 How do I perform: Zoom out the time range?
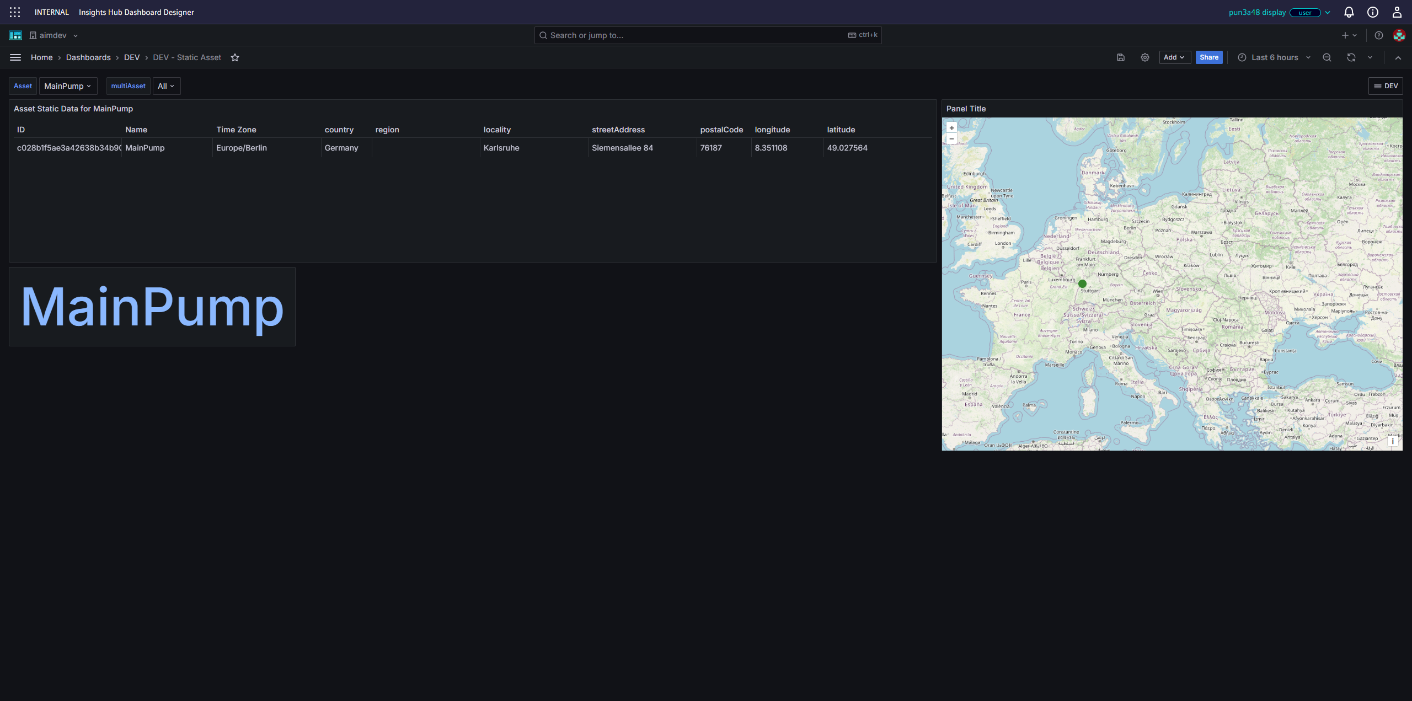[x=1327, y=57]
